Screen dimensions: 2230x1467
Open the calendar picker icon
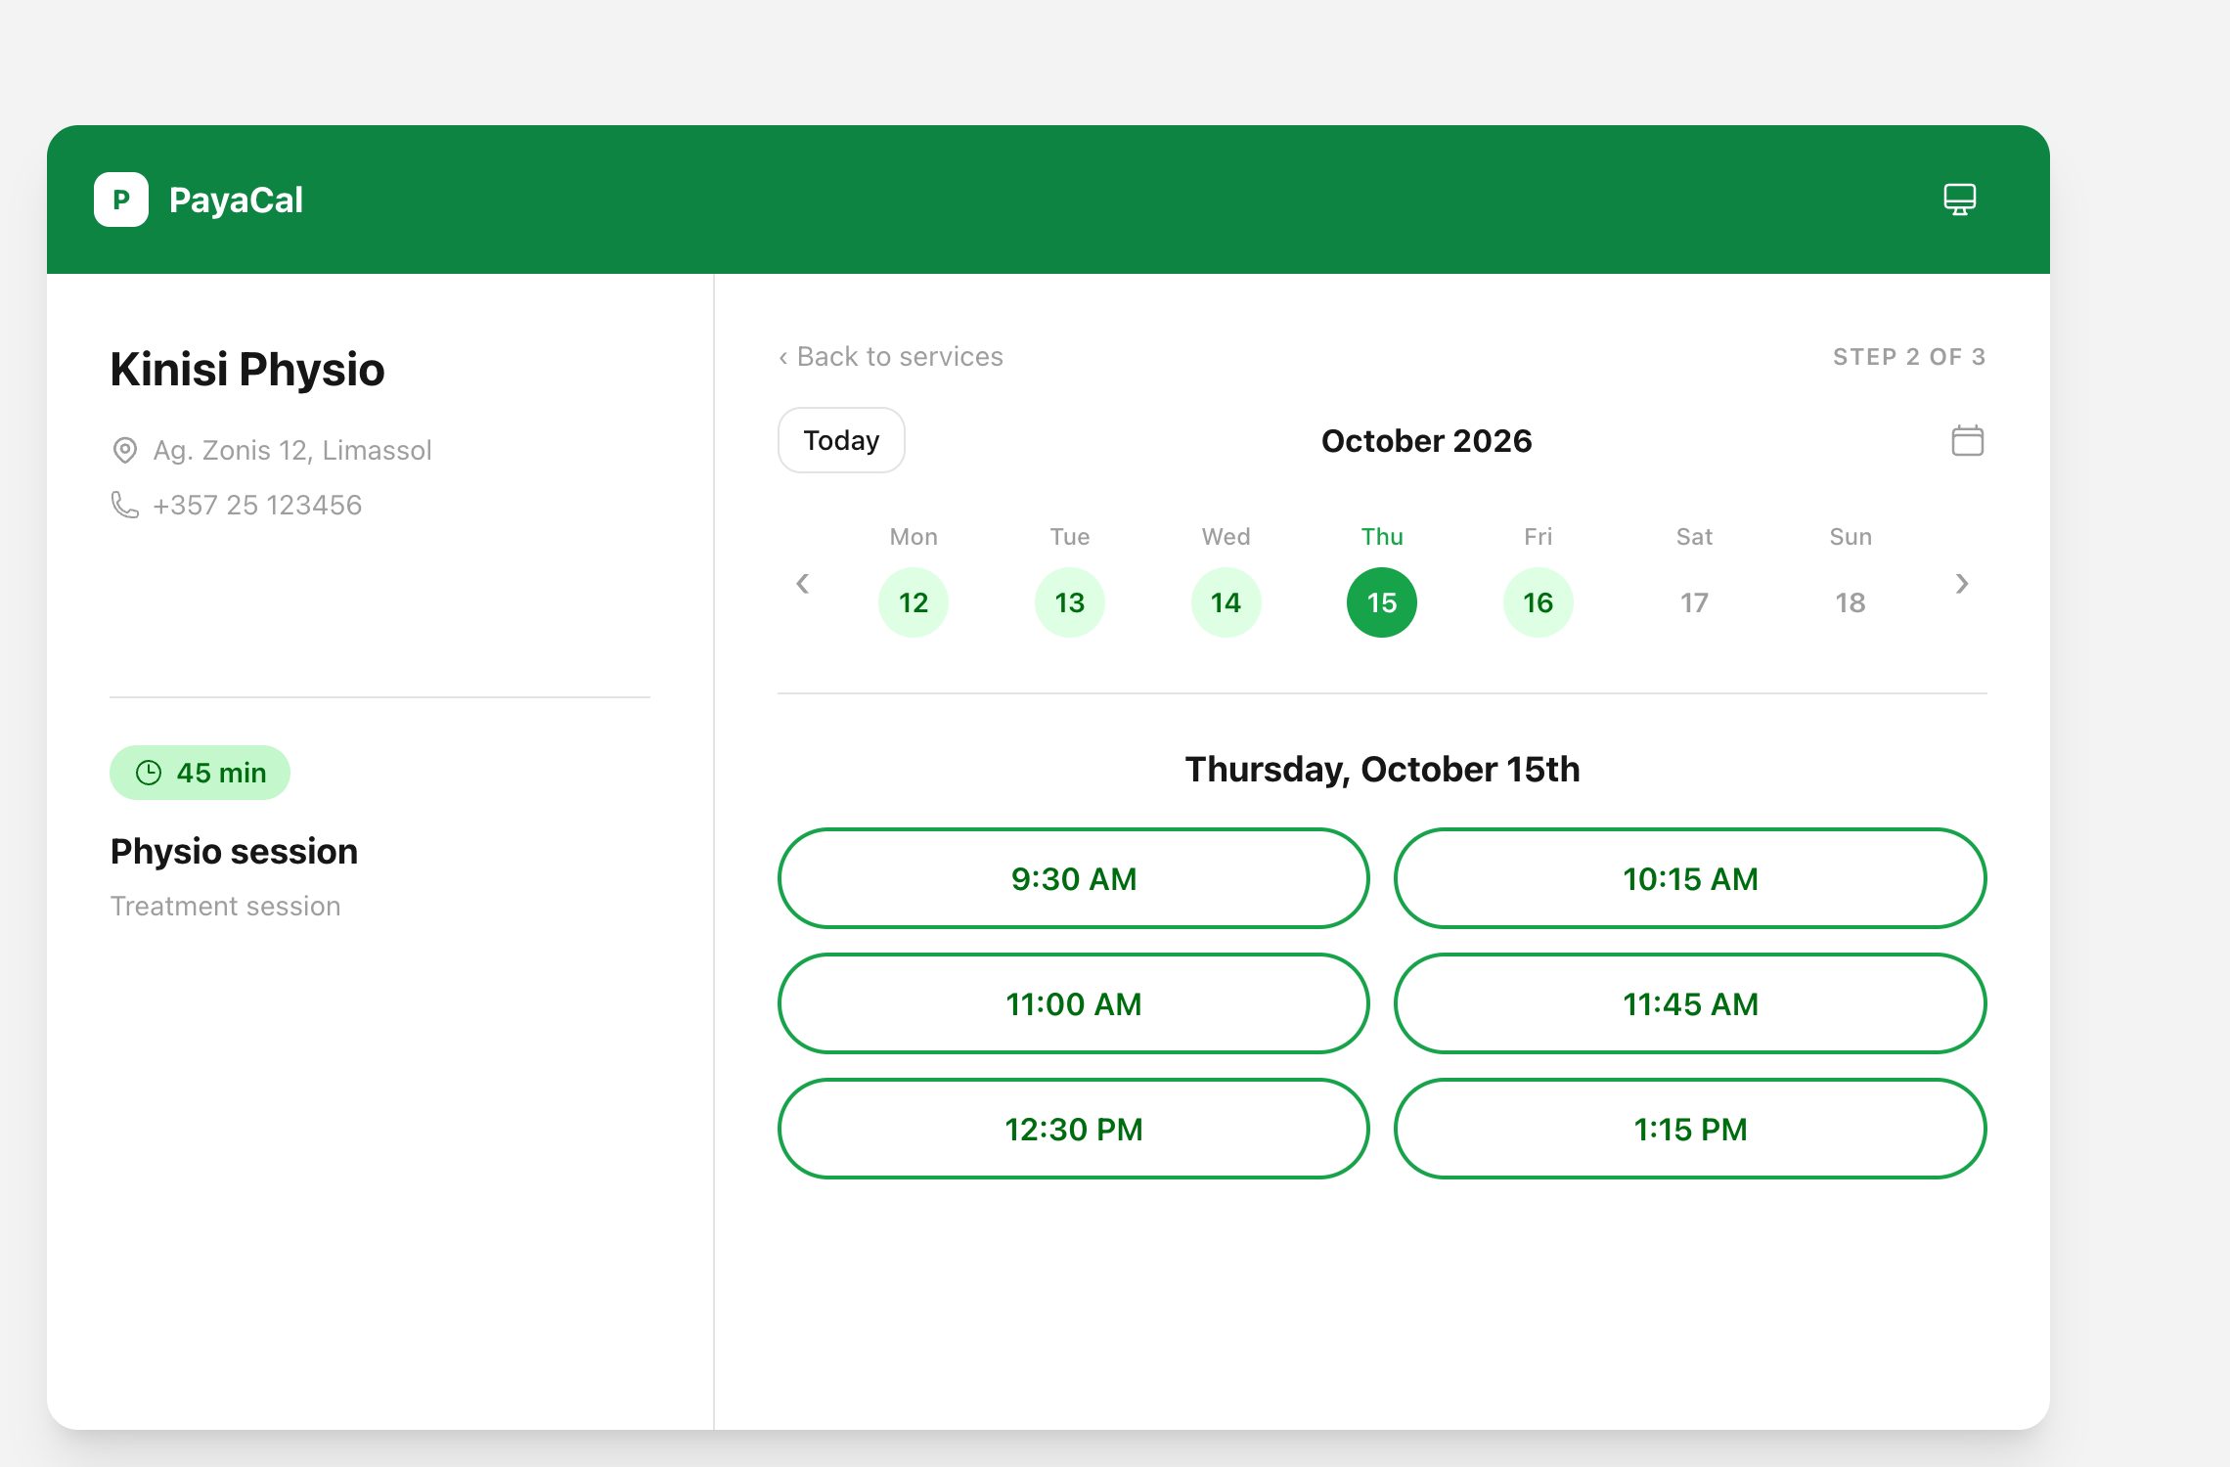(x=1967, y=440)
